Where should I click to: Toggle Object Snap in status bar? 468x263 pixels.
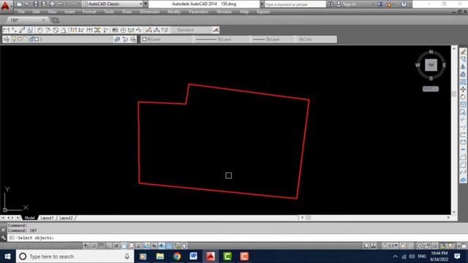tap(124, 246)
